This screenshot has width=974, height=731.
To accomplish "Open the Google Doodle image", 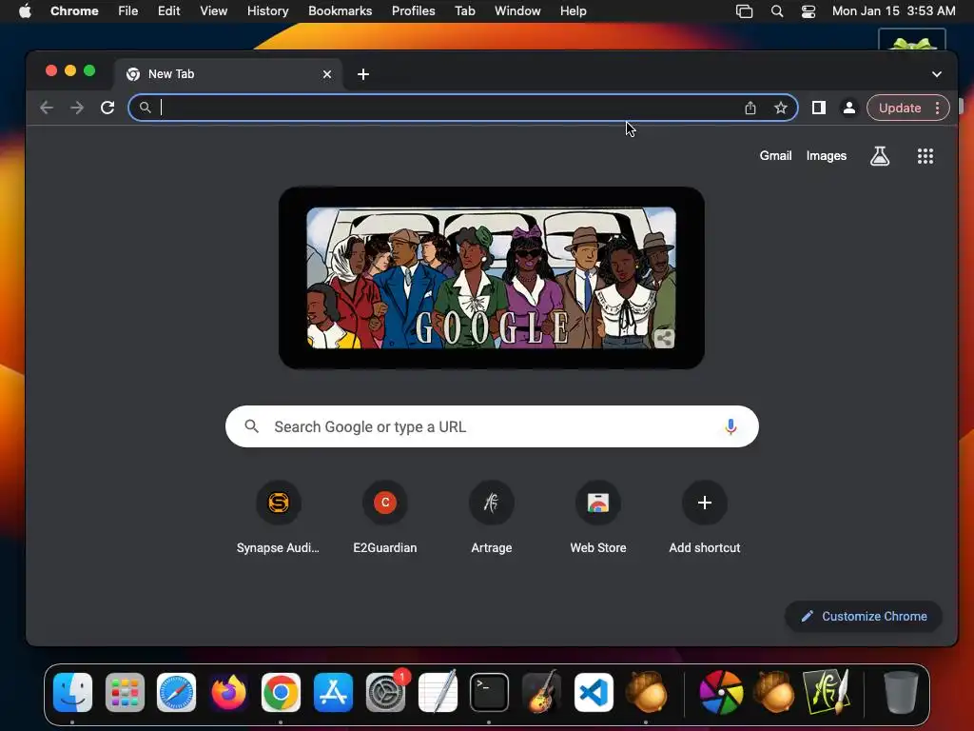I will [492, 278].
